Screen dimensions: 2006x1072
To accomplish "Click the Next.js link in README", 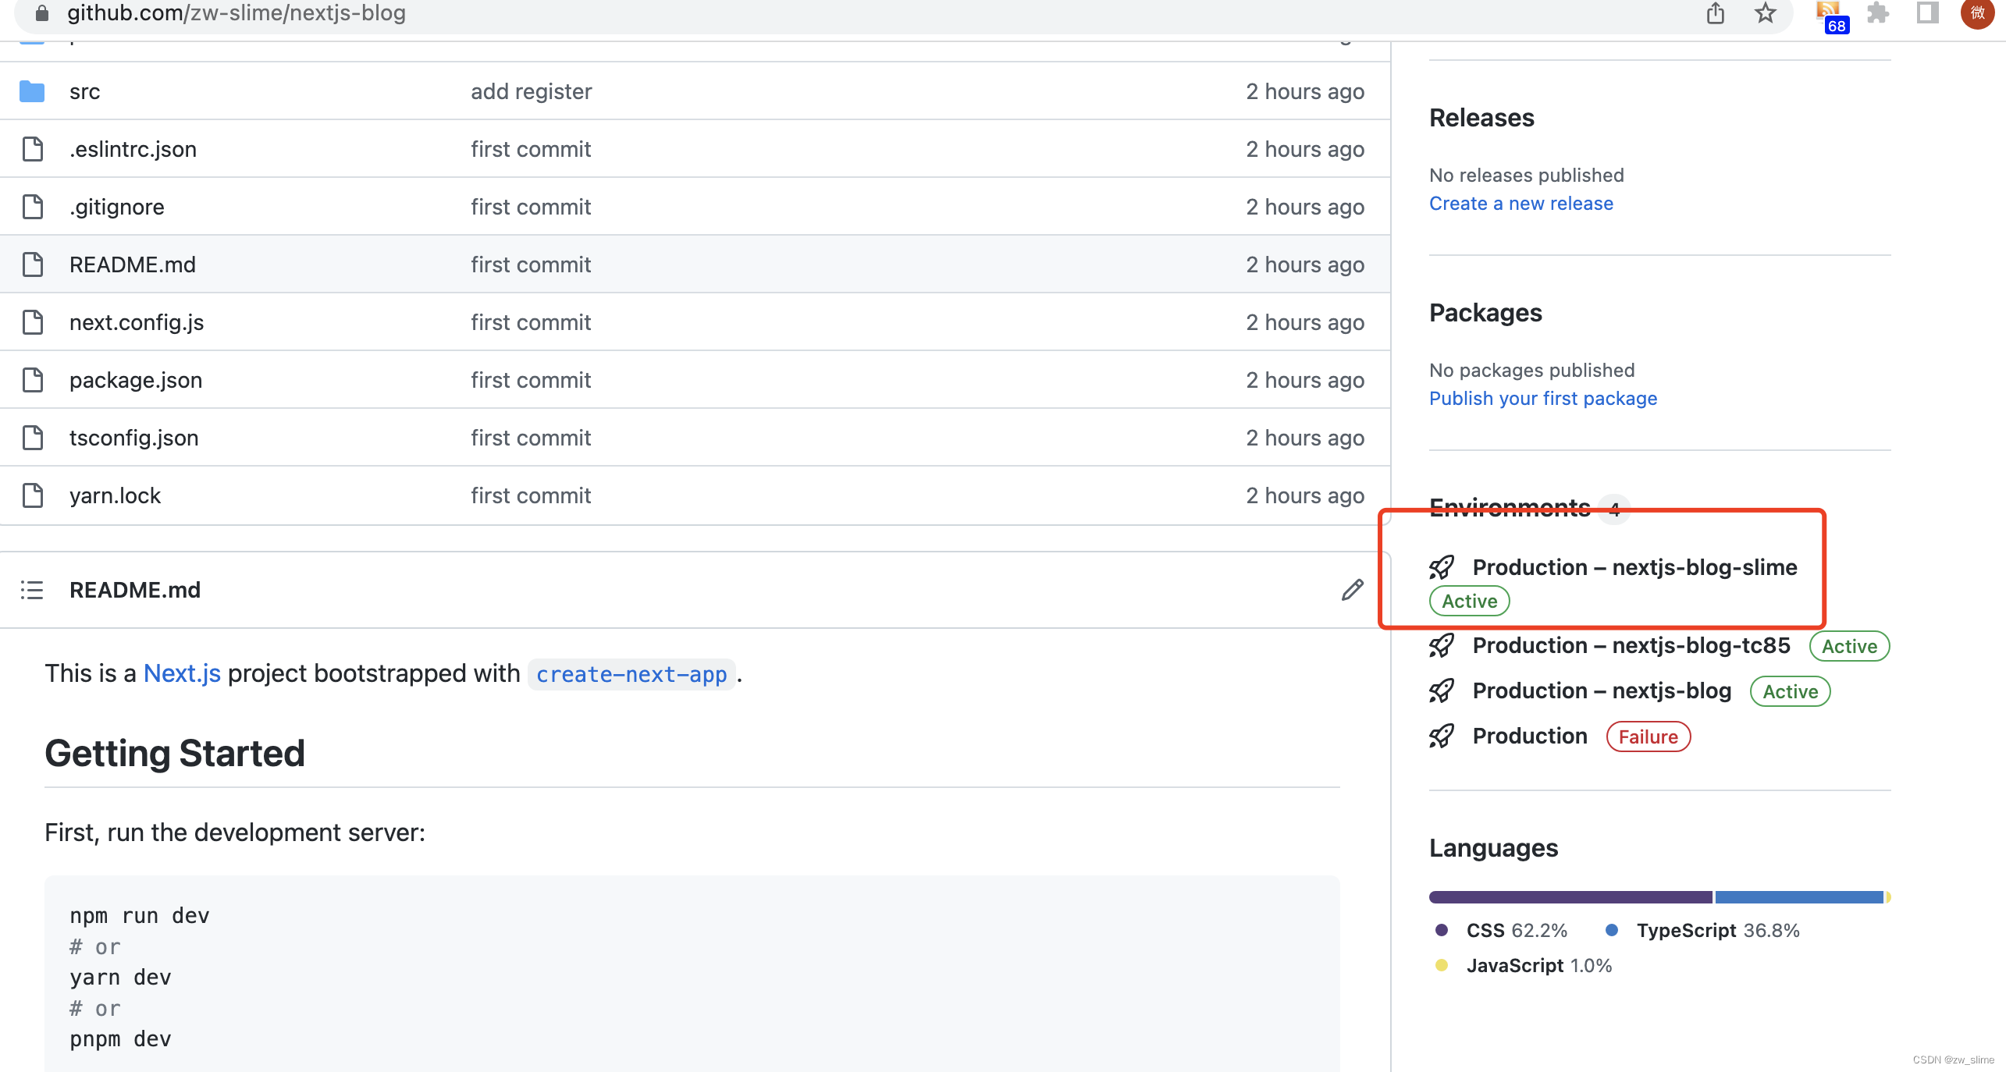I will pyautogui.click(x=182, y=673).
